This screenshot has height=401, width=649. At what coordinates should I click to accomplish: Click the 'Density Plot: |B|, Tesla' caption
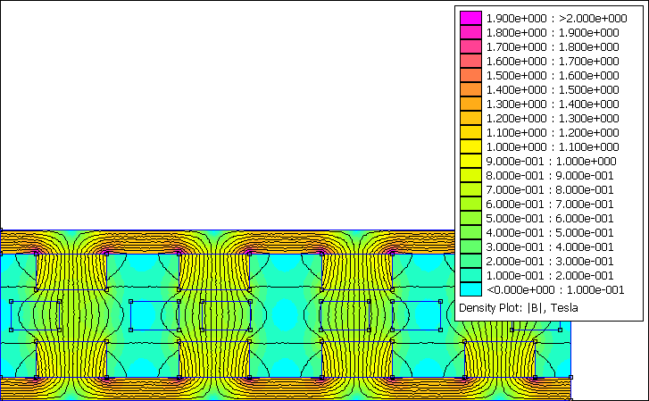point(518,308)
